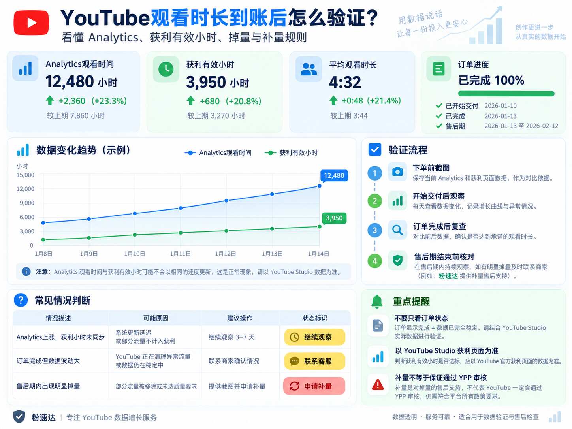This screenshot has height=429, width=572.
Task: Click the cell '继续观察 3–7 天'
Action: [231, 337]
